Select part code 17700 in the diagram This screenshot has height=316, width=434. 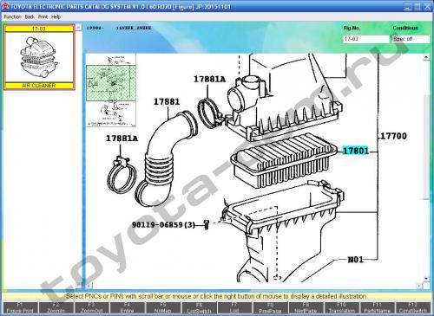(x=393, y=136)
